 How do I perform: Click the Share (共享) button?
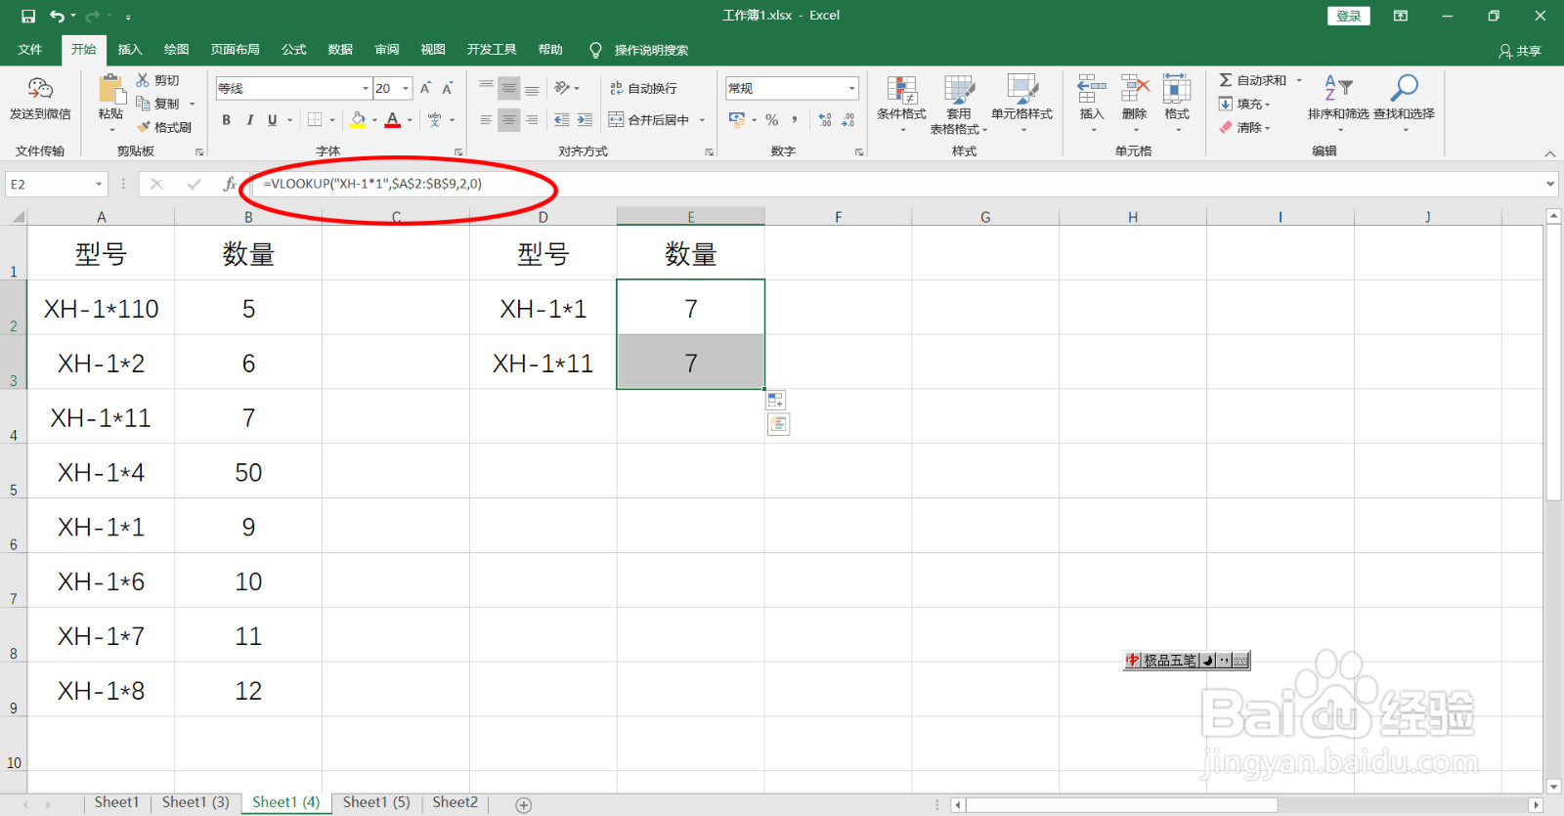1520,51
